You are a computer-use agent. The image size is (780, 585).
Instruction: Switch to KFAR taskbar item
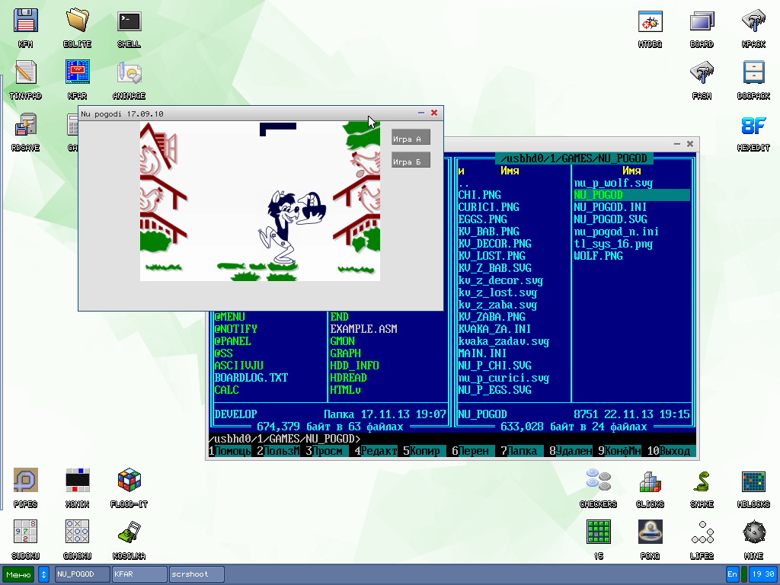click(x=139, y=574)
